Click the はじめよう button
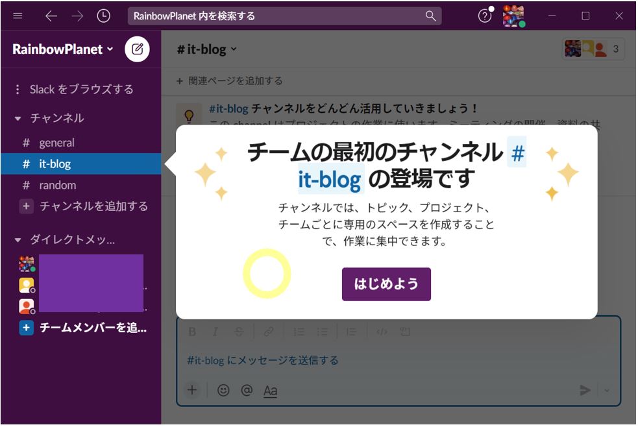Viewport: 638px width, 427px height. tap(386, 284)
